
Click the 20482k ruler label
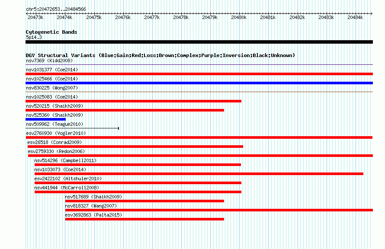[297, 17]
